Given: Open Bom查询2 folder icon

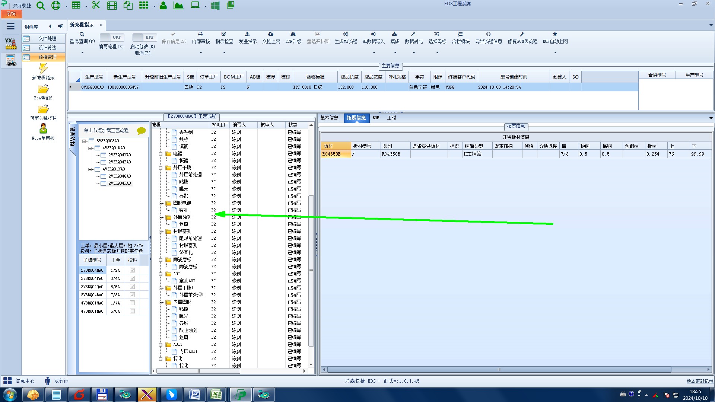Looking at the screenshot, I should (43, 89).
